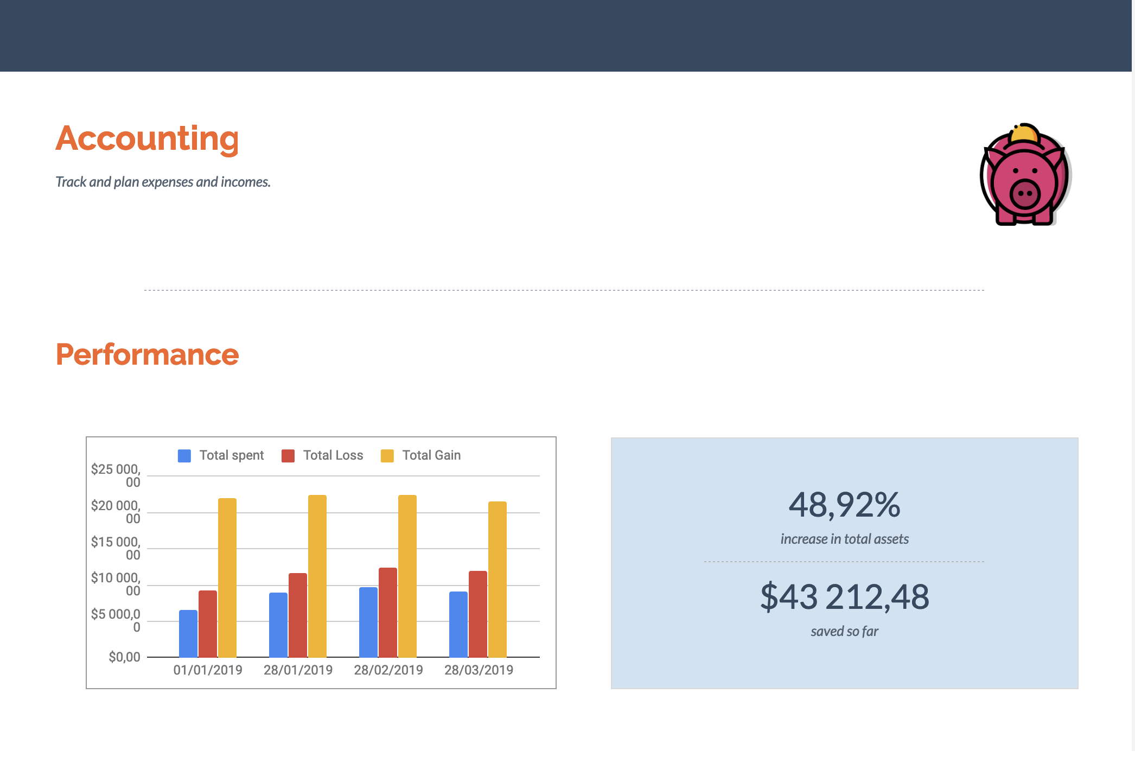This screenshot has height=763, width=1135.
Task: Select the Total spent legend label
Action: pos(231,455)
